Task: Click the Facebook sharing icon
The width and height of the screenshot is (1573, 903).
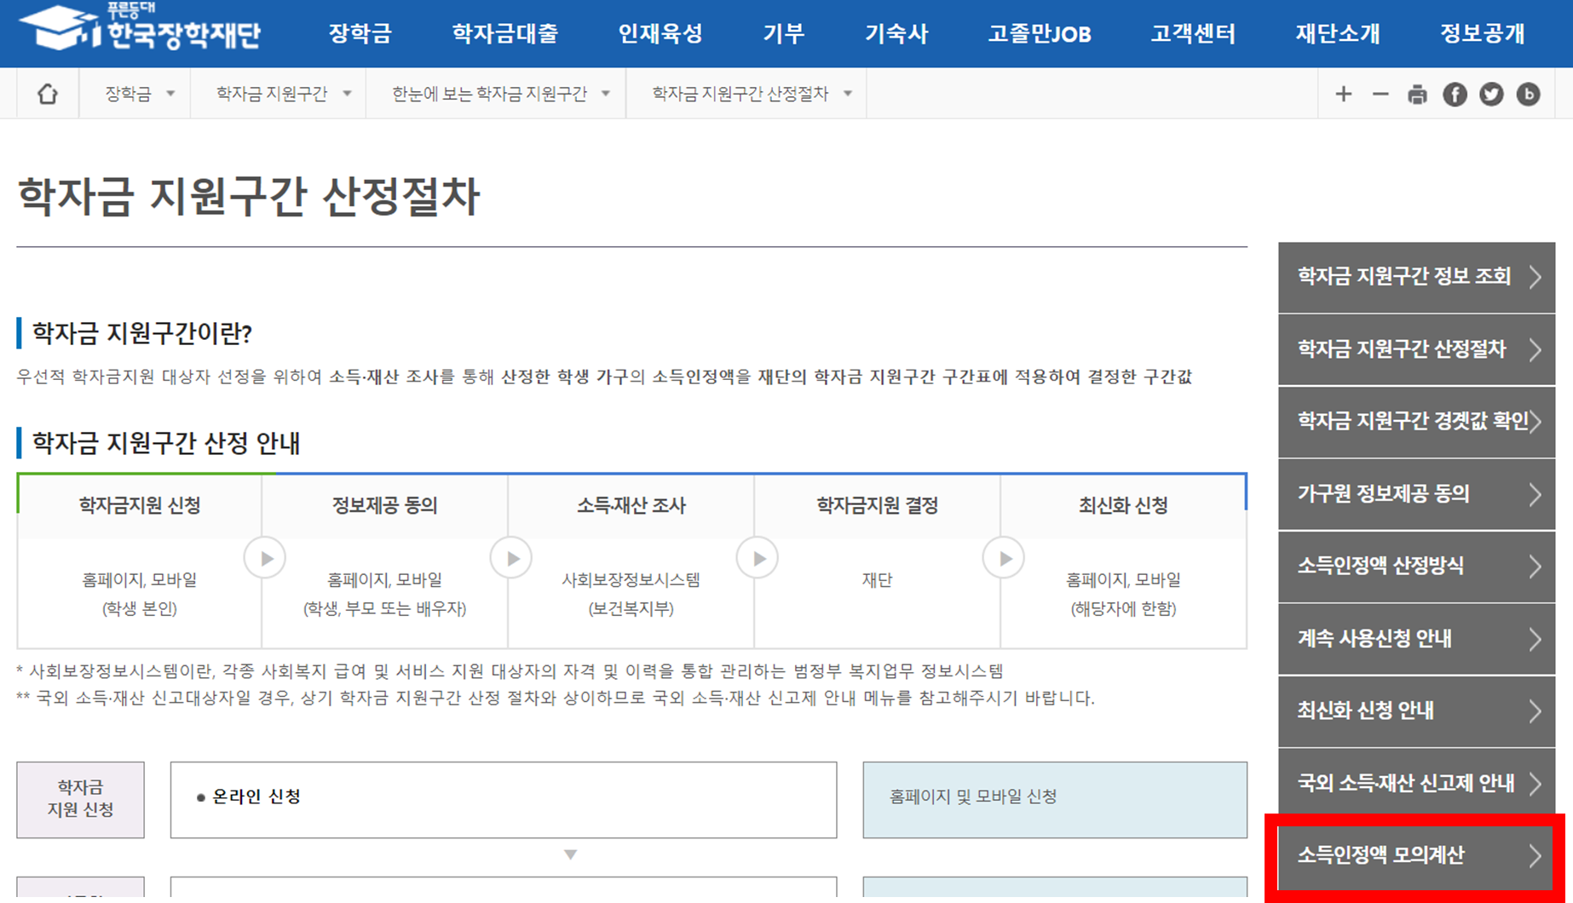Action: click(1455, 94)
